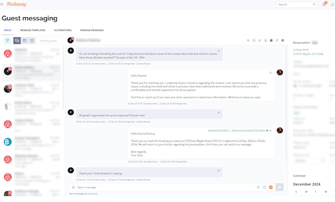Click the orange icon in message composer
This screenshot has height=202, width=335.
point(270,187)
